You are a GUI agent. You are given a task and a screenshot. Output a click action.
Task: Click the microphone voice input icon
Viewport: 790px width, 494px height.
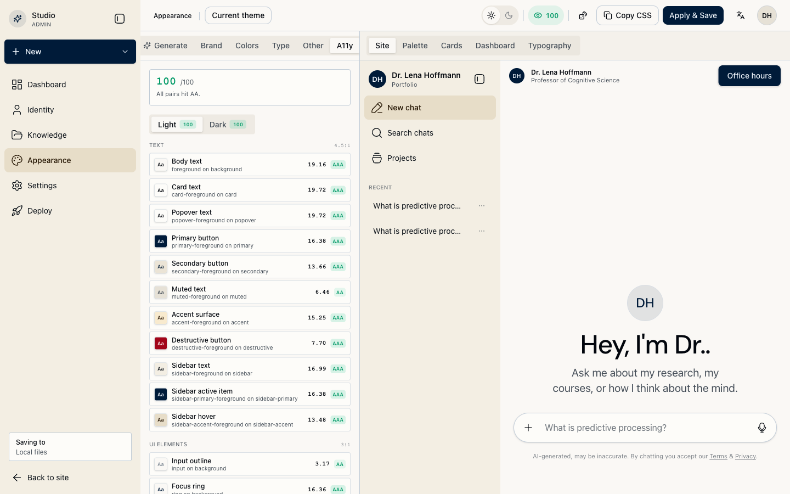[x=762, y=428]
